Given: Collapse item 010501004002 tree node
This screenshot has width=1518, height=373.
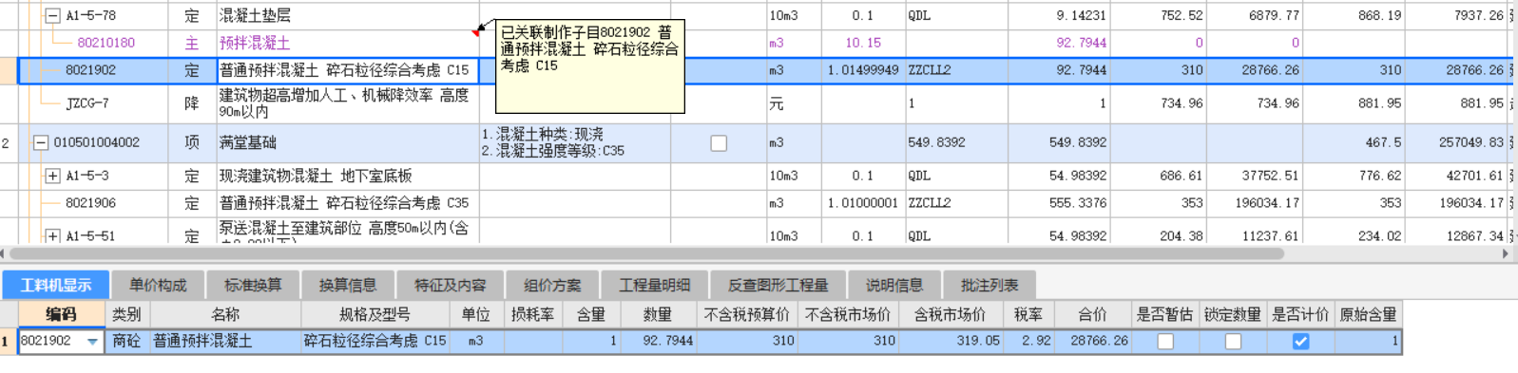Looking at the screenshot, I should coord(41,143).
